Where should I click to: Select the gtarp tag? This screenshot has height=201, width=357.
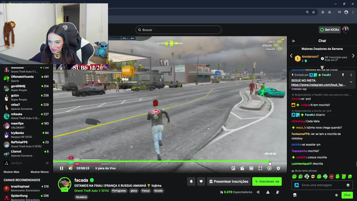134,191
